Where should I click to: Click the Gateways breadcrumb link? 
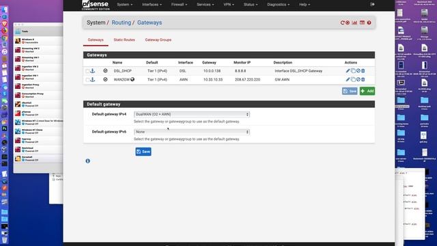point(150,23)
